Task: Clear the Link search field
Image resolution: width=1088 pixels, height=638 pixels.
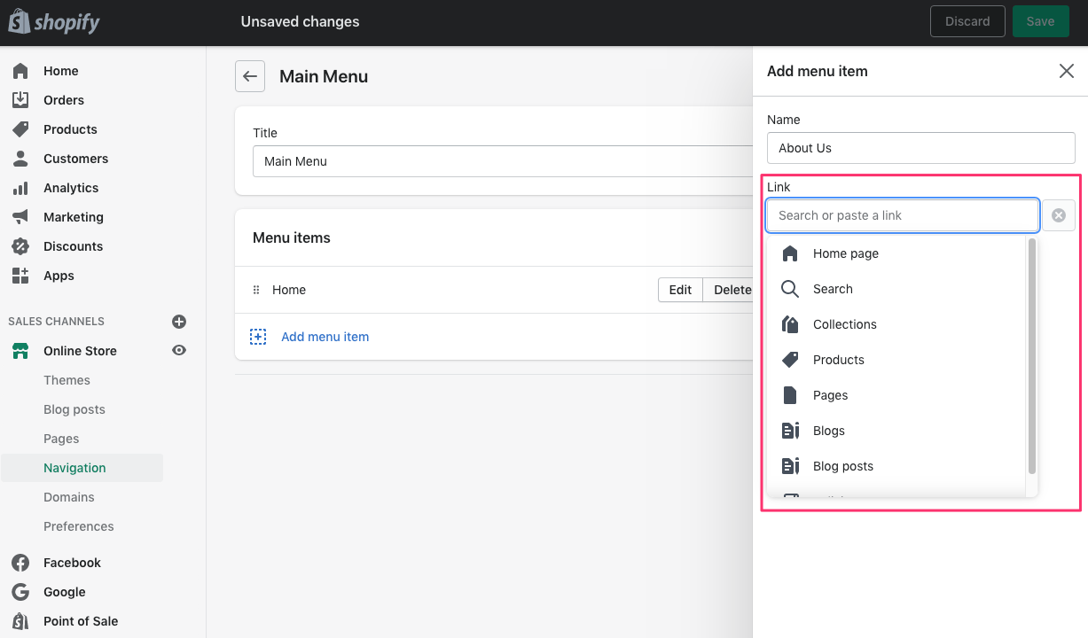Action: pos(1058,214)
